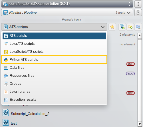Screen dimensions: 143x127
Task: Open the Subscript_Calculation_2 script
Action: [30, 114]
